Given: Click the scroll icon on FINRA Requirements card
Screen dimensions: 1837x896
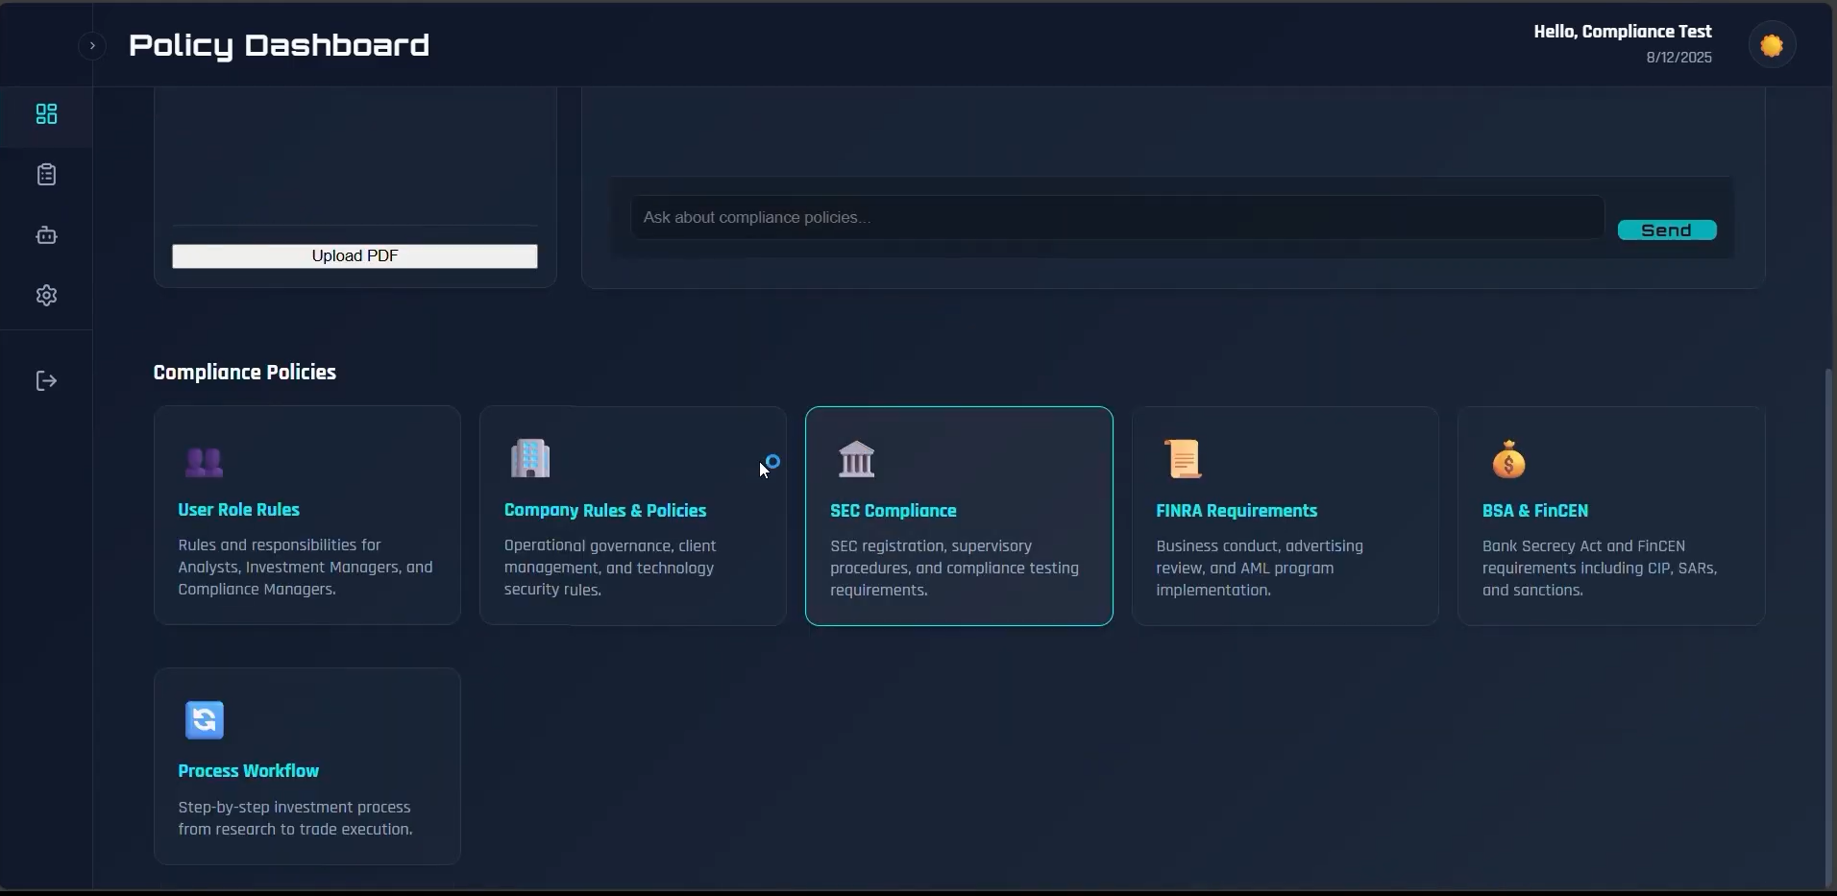Looking at the screenshot, I should click(x=1182, y=458).
